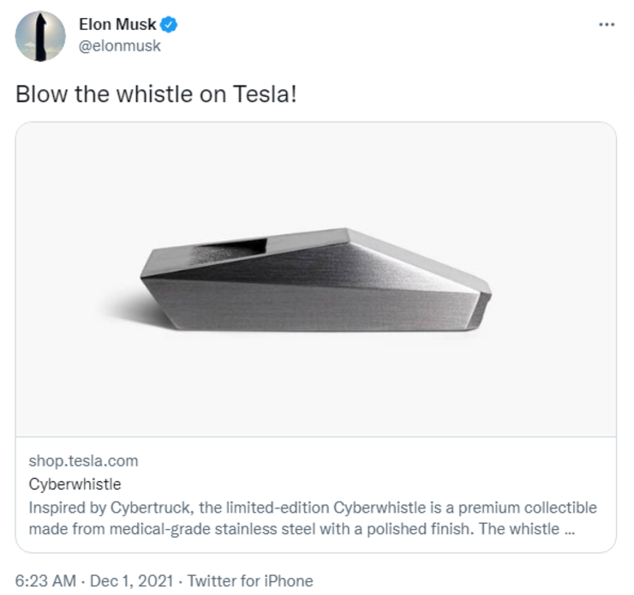This screenshot has width=634, height=595.
Task: Open the Twitter for iPhone source link
Action: (x=250, y=580)
